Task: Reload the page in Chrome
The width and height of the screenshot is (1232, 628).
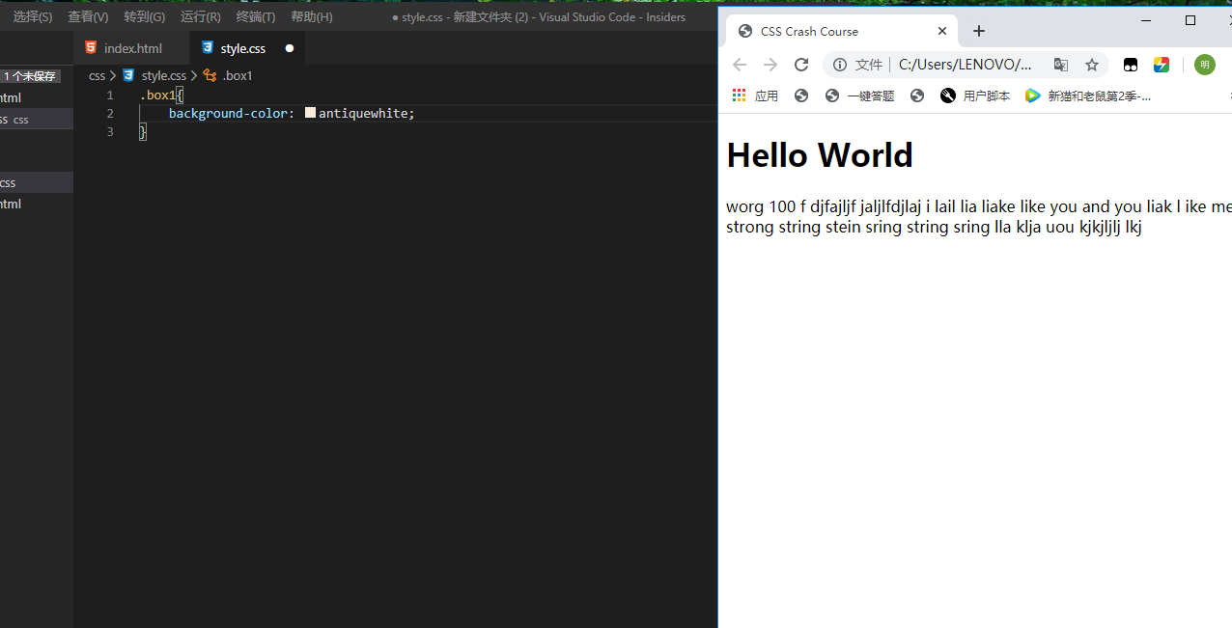Action: click(801, 65)
